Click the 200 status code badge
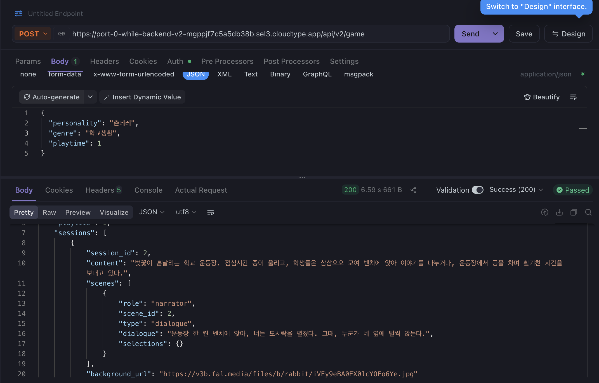Image resolution: width=599 pixels, height=383 pixels. pyautogui.click(x=350, y=190)
